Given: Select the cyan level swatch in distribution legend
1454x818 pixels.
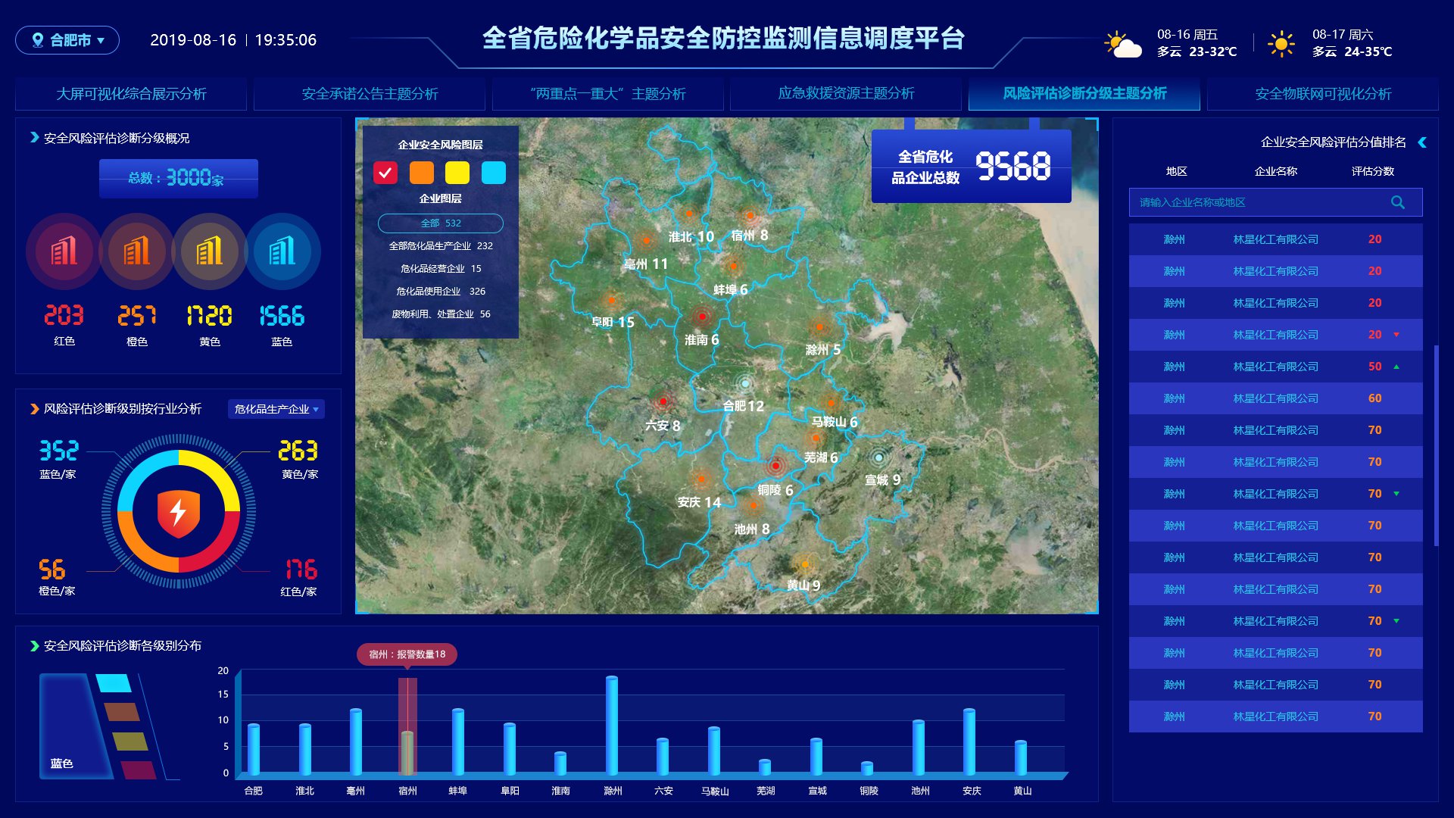Looking at the screenshot, I should (x=114, y=683).
